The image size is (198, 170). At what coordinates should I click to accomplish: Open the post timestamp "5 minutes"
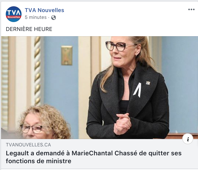point(36,17)
